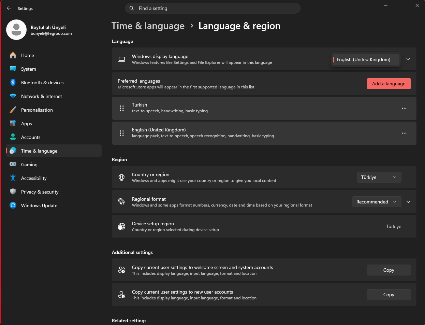Click the Language & region page title
Screen dimensions: 425x325
click(x=239, y=26)
